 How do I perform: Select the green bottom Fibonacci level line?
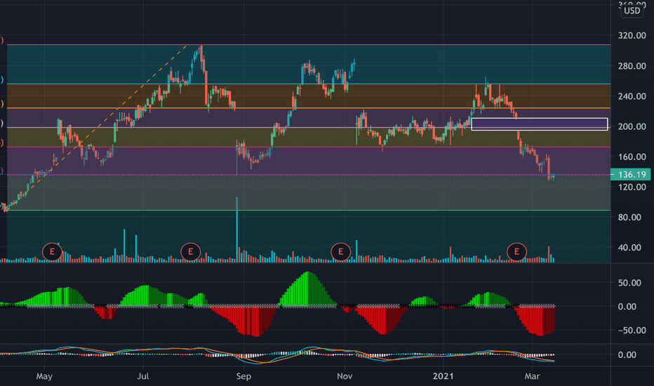point(309,211)
